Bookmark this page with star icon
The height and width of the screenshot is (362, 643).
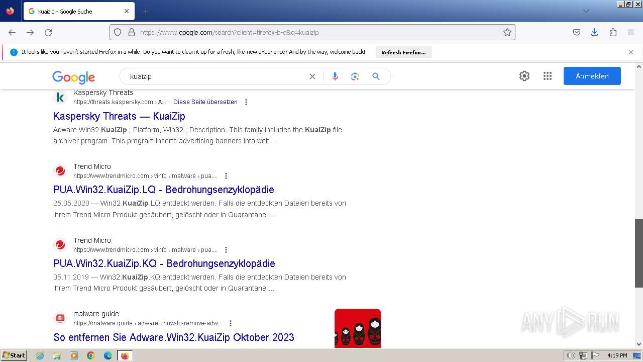[507, 32]
